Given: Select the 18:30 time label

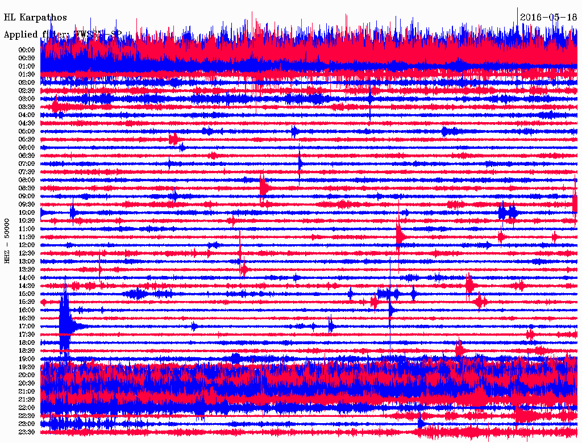Looking at the screenshot, I should 26,350.
